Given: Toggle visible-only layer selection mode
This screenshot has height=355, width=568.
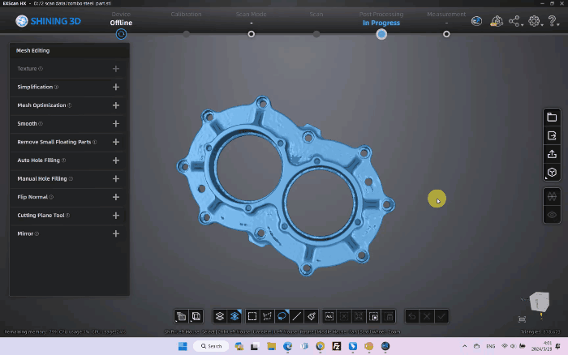Looking at the screenshot, I should click(234, 316).
